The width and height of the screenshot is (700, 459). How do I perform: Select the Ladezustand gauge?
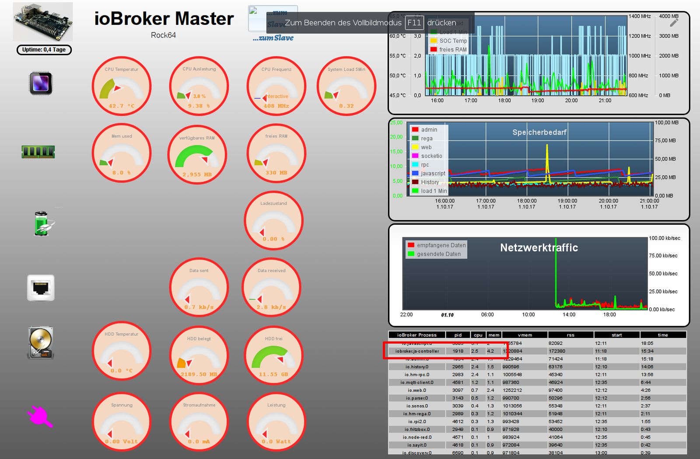[x=273, y=220]
